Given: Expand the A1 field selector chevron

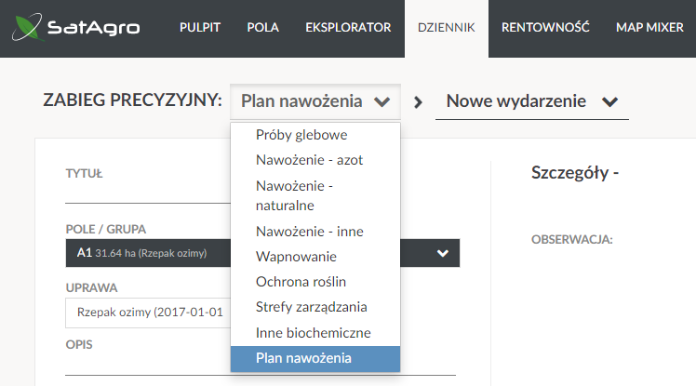Looking at the screenshot, I should tap(443, 253).
